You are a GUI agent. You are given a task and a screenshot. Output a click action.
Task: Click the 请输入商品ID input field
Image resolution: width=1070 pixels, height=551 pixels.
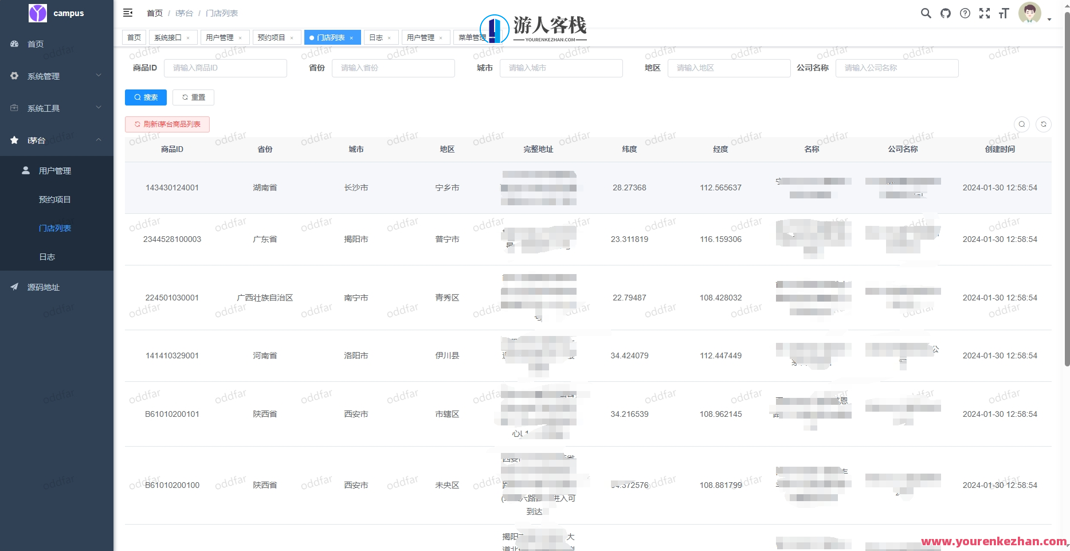(x=225, y=68)
